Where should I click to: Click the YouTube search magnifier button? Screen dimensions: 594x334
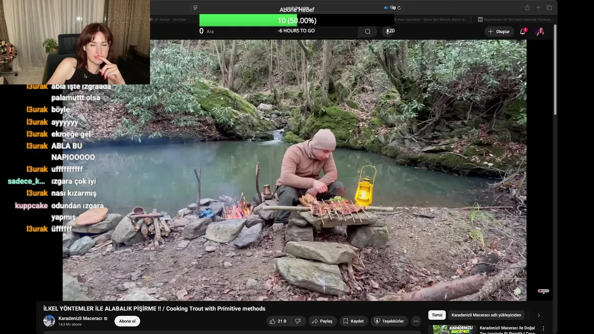368,32
